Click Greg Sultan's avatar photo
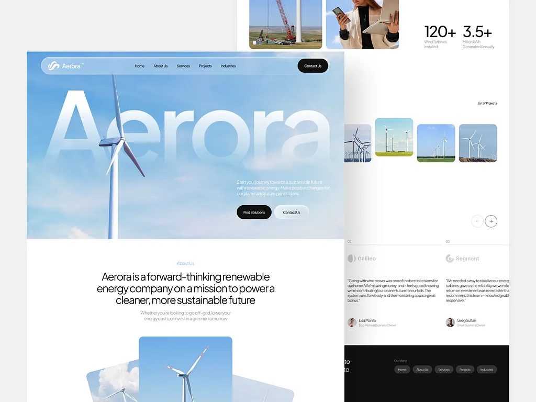 click(450, 322)
